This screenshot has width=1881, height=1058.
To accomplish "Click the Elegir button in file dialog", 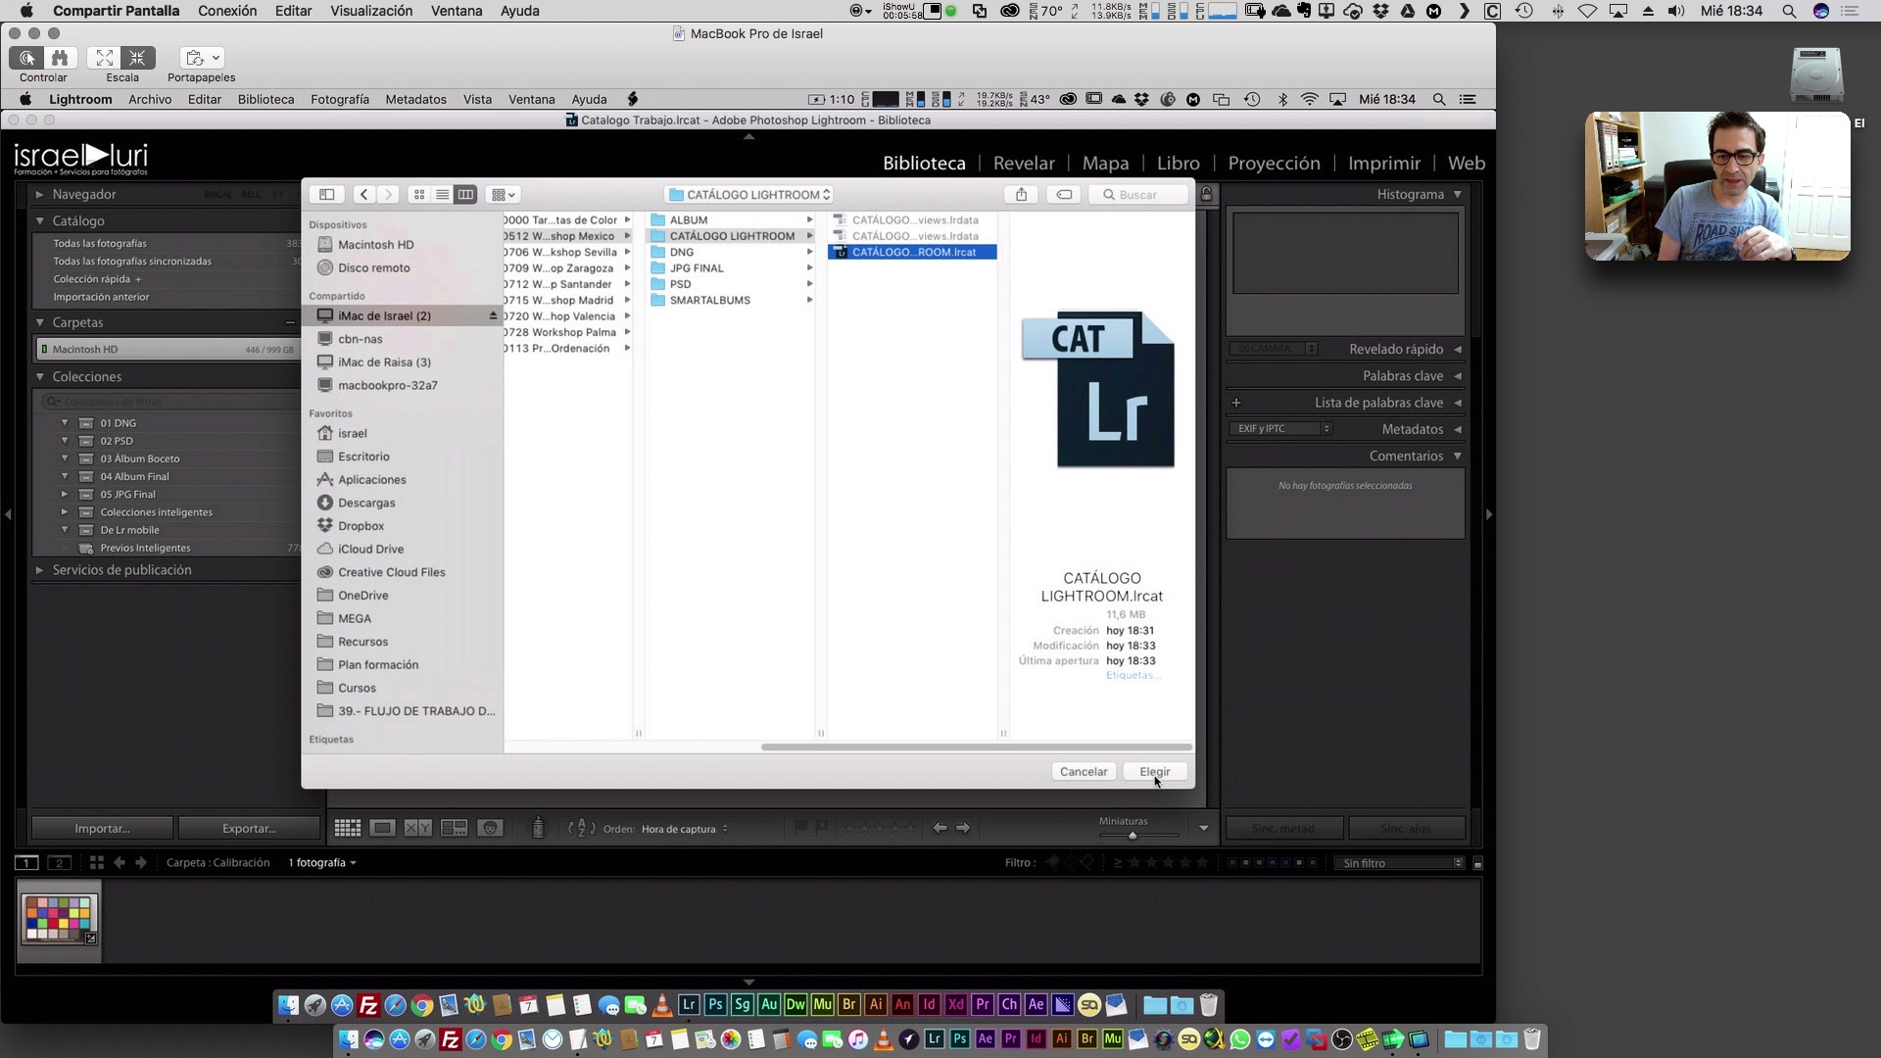I will 1155,771.
